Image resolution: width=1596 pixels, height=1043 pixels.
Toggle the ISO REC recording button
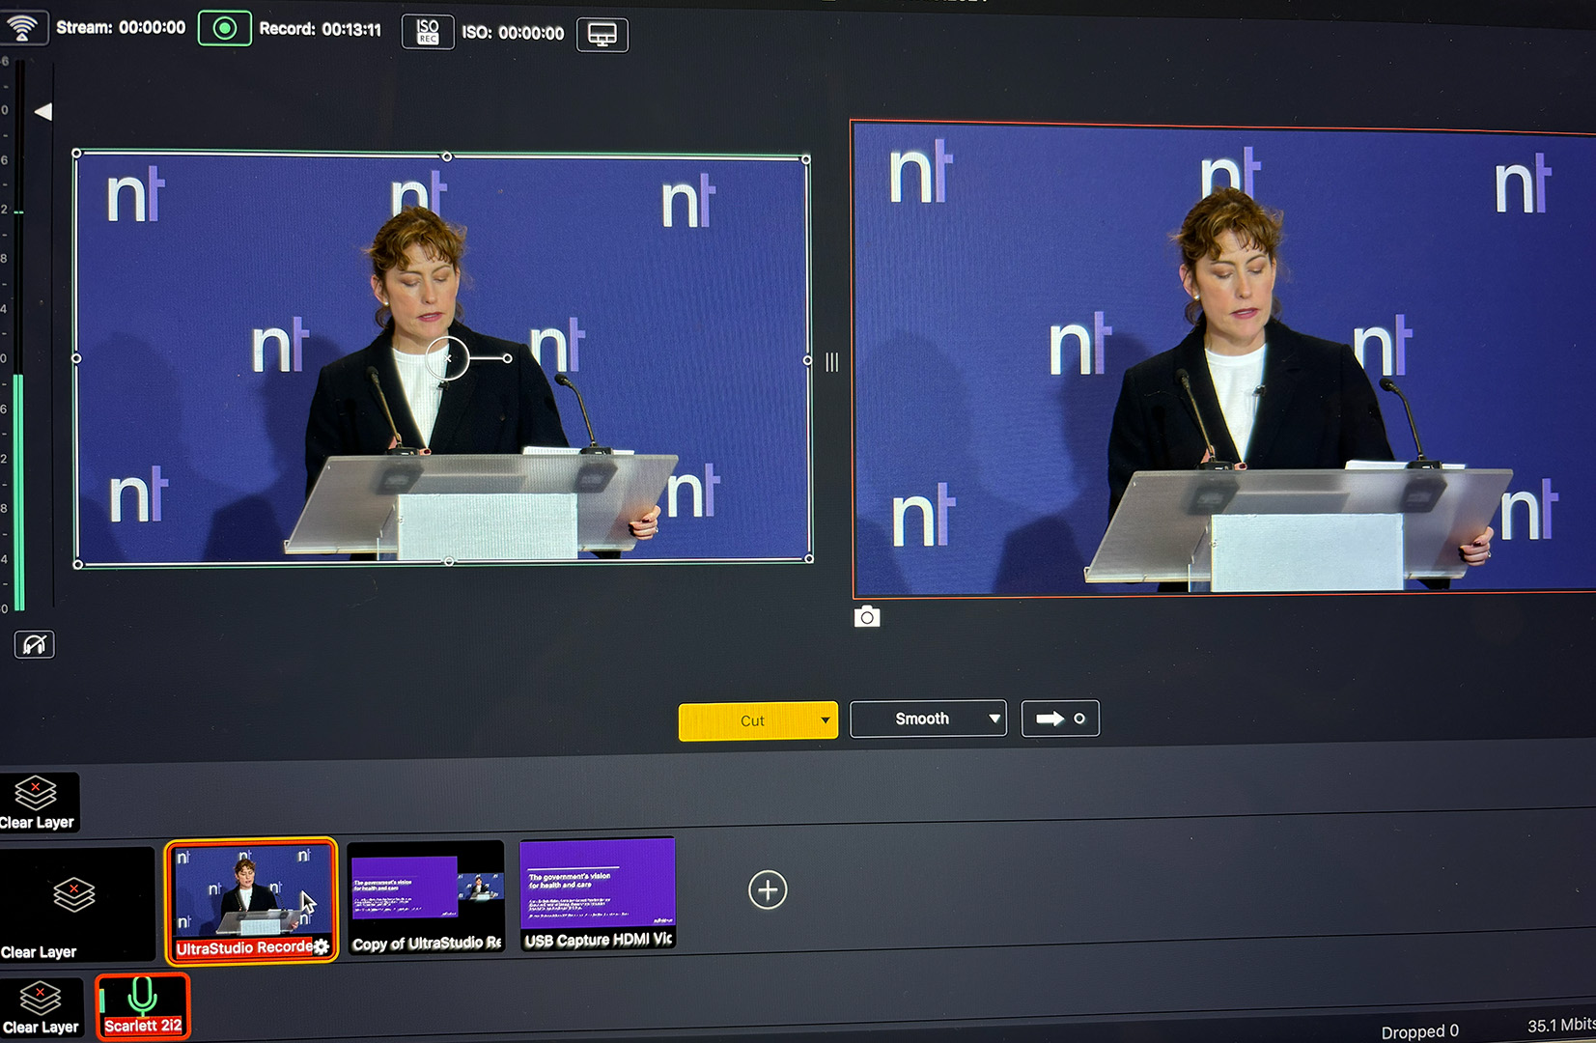(428, 32)
